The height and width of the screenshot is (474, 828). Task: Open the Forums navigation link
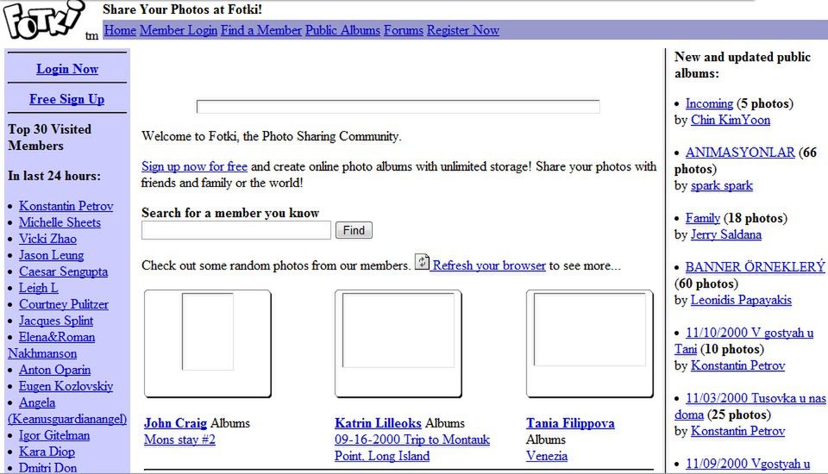click(x=404, y=30)
